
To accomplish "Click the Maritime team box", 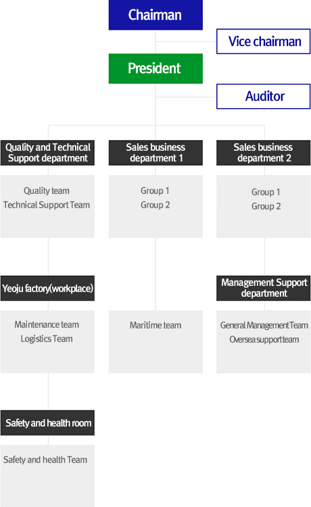I will 155,342.
